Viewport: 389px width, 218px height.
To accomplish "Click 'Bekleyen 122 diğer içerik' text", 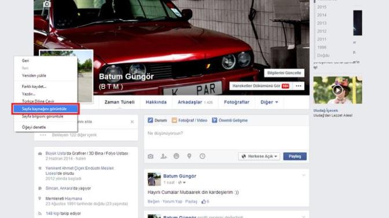I will [74, 135].
